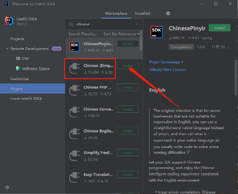Click the search magnifier icon
Screen dimensions: 238x194
71,24
